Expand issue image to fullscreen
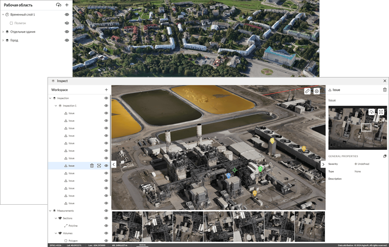Viewport: 389px width, 247px height. (381, 112)
